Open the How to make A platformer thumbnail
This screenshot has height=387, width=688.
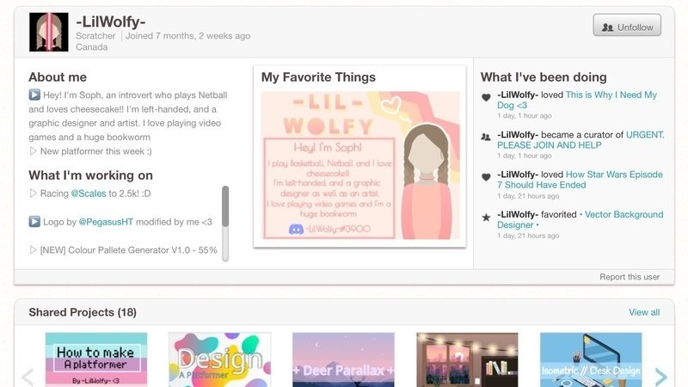[96, 359]
